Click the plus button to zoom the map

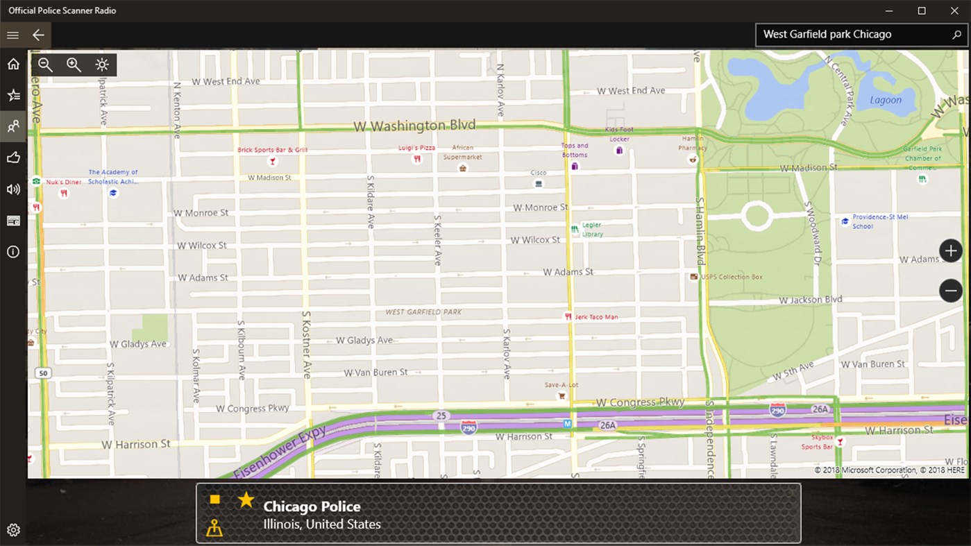[950, 250]
